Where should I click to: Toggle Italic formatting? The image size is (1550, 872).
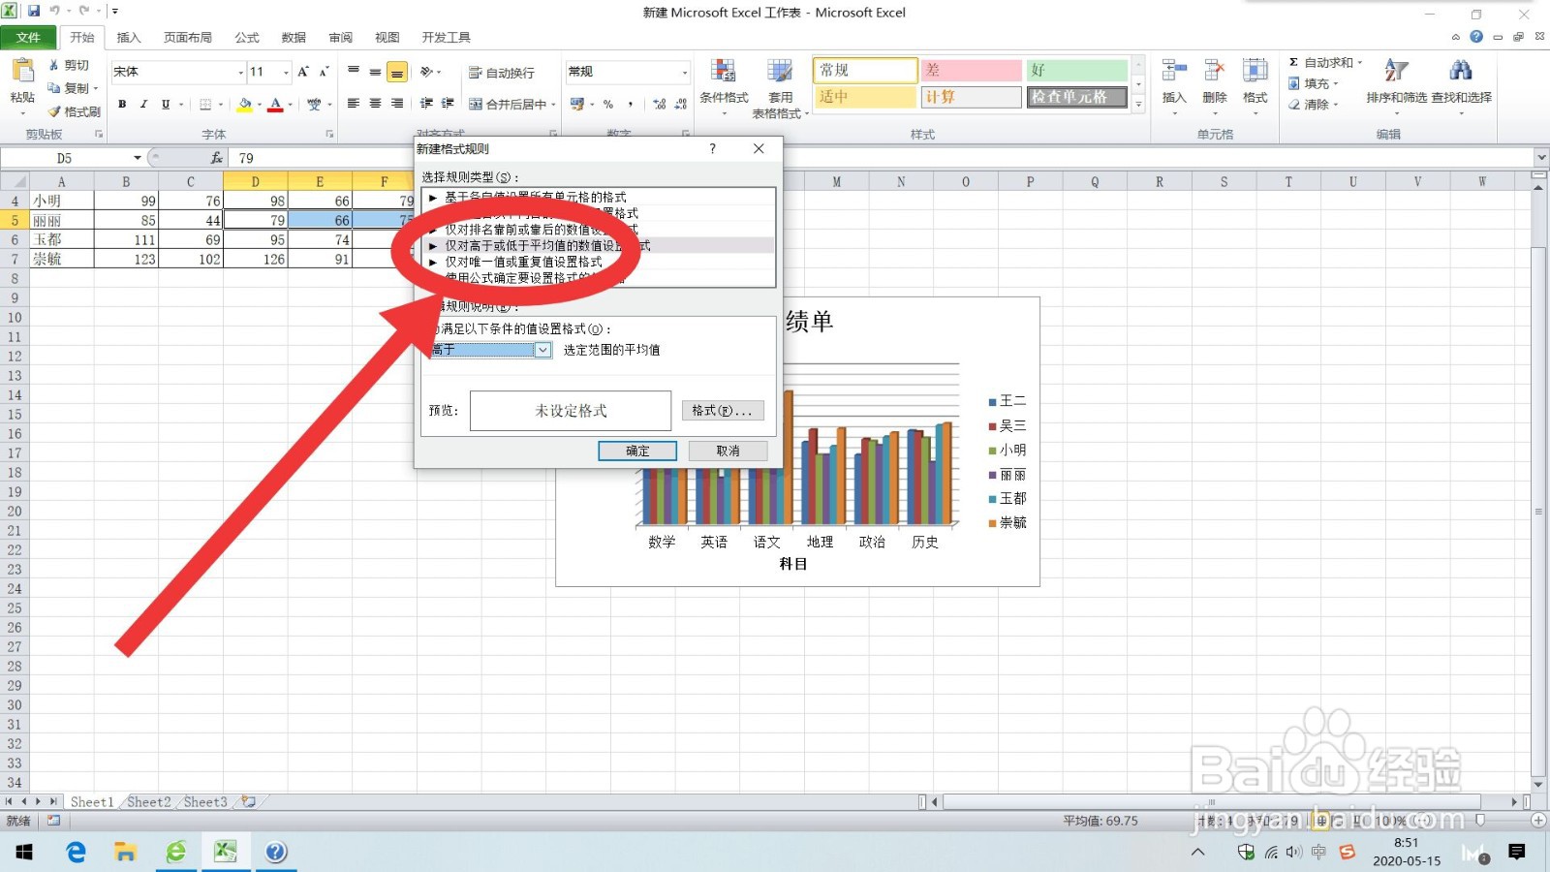[x=143, y=104]
